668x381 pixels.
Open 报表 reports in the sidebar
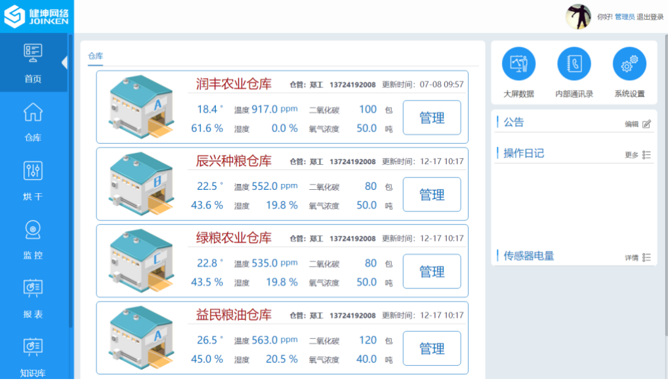pyautogui.click(x=33, y=298)
